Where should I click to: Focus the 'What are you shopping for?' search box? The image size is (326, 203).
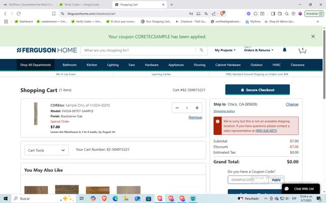(138, 50)
